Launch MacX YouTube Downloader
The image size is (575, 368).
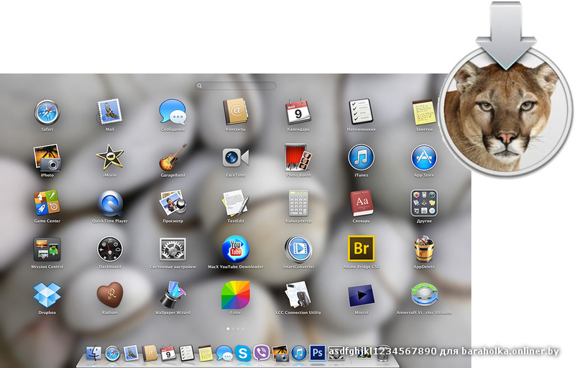(x=236, y=249)
